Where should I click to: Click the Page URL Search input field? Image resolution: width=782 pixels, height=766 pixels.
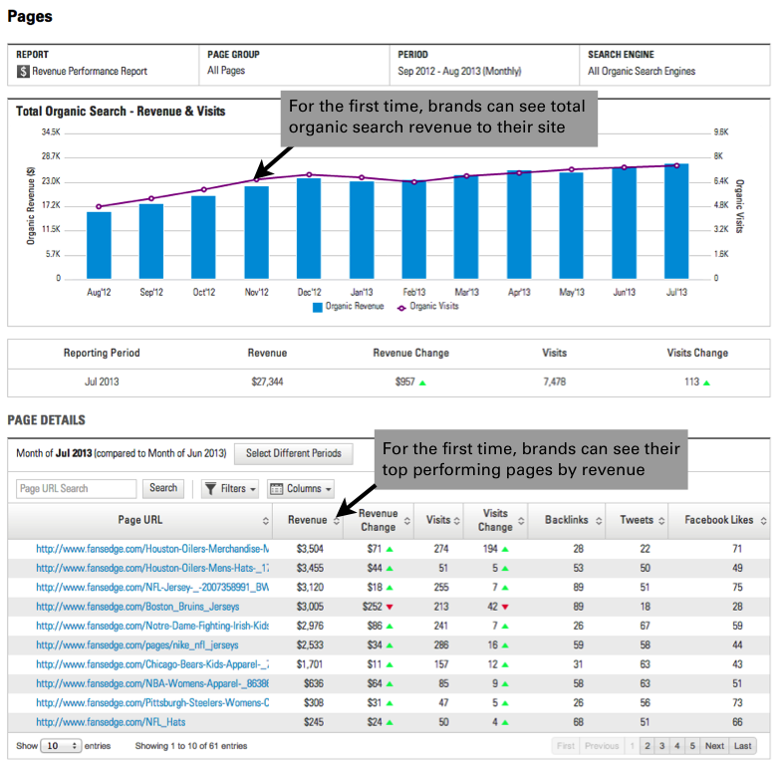[77, 489]
